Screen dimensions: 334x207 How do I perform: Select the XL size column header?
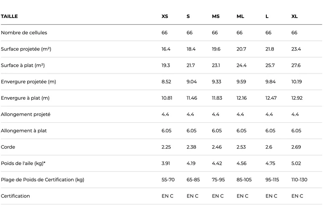click(x=294, y=16)
